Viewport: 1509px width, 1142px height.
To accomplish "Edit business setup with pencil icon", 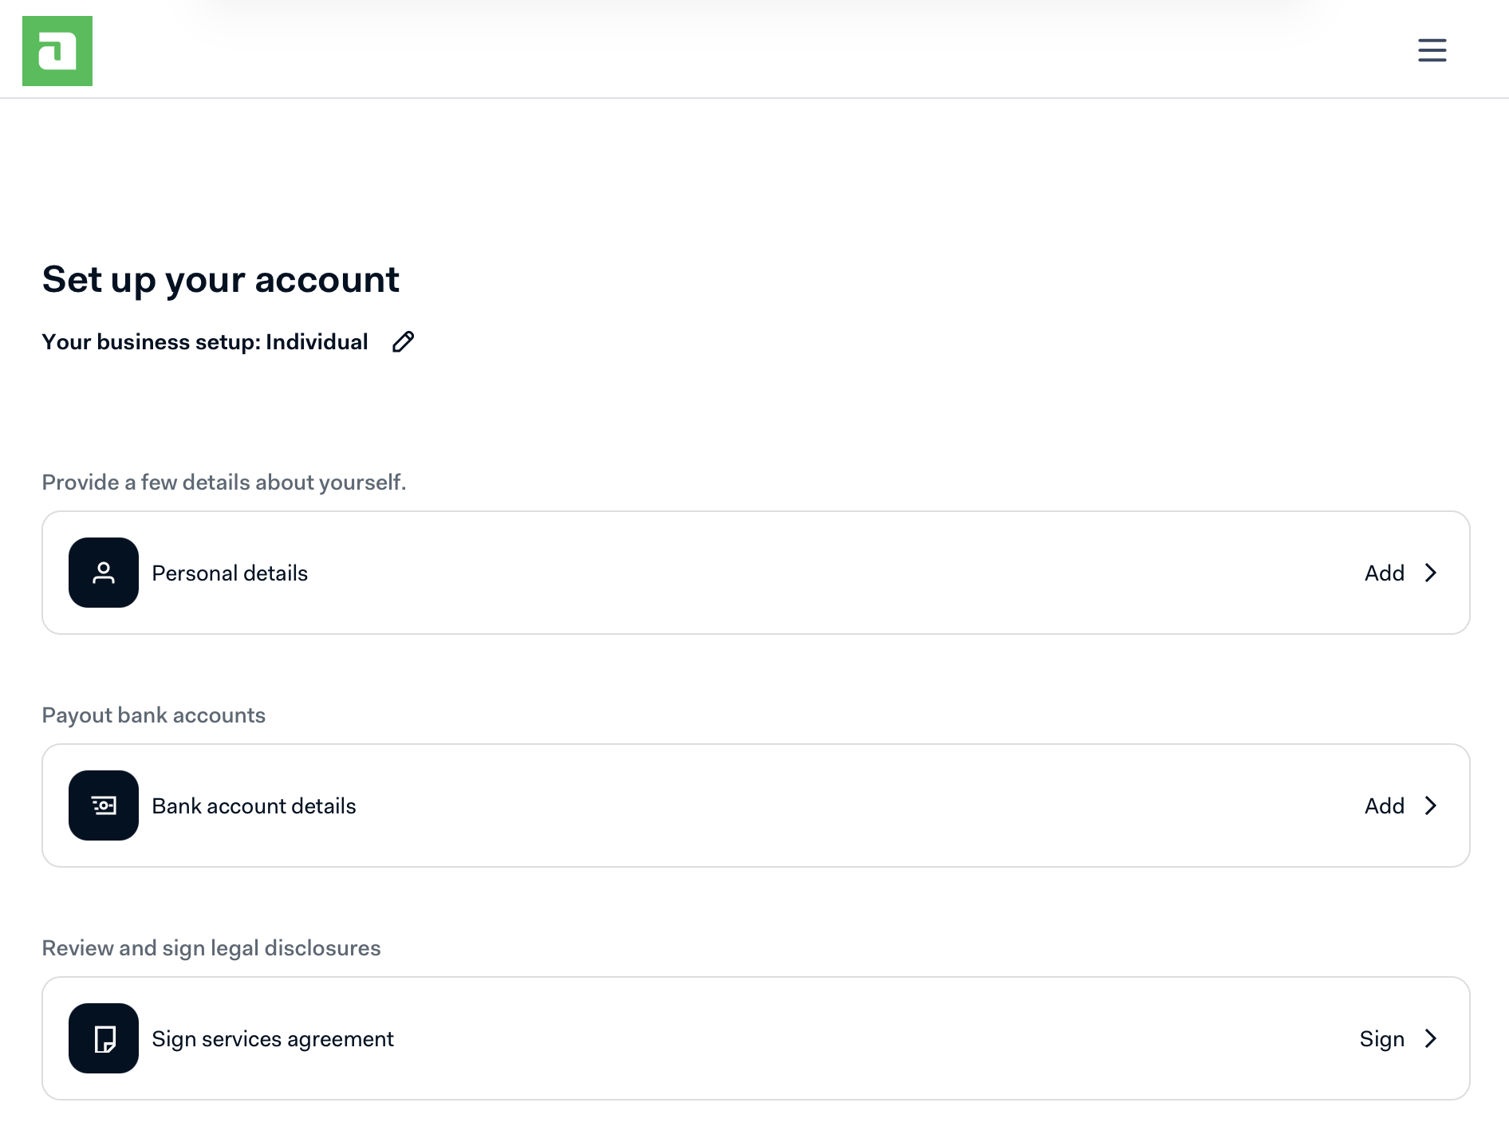I will pyautogui.click(x=403, y=342).
